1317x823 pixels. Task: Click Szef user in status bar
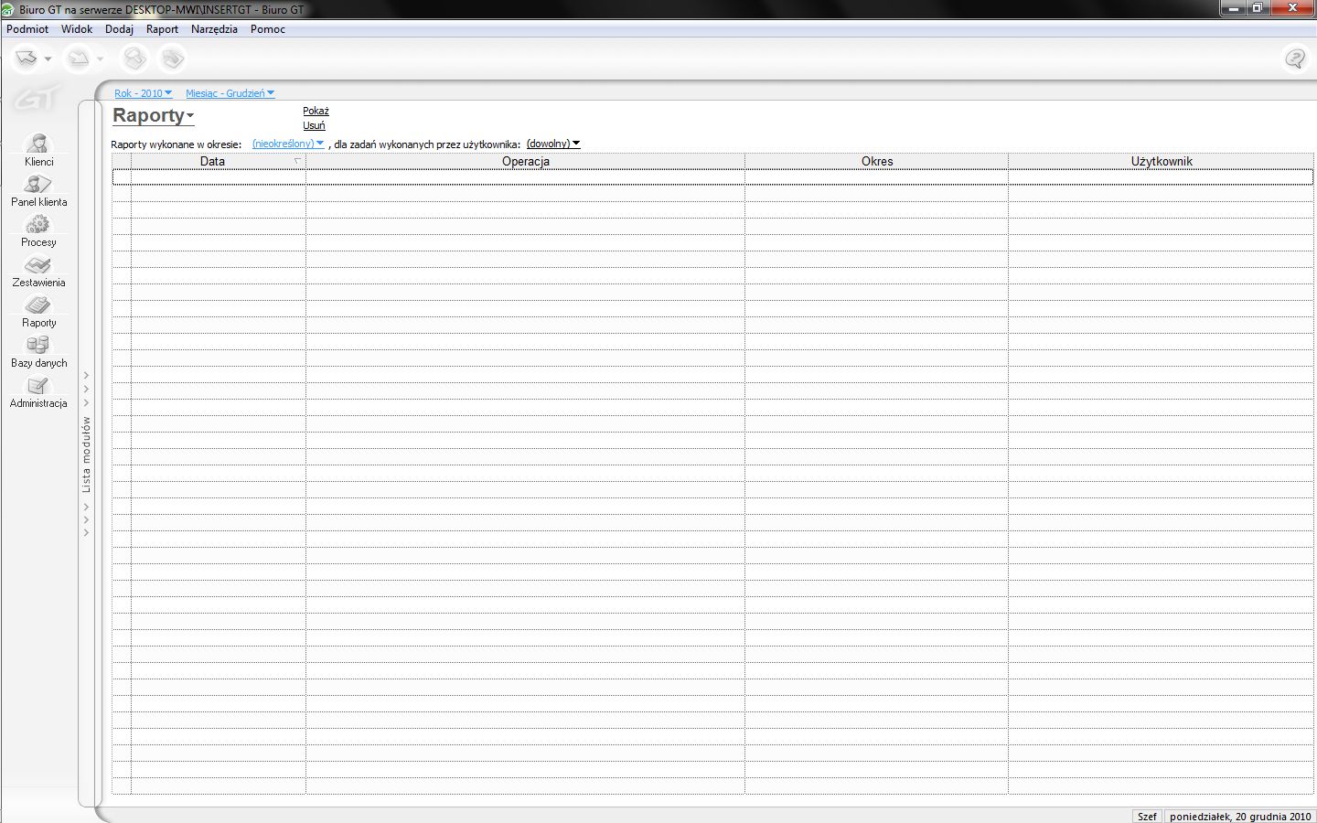point(1147,816)
